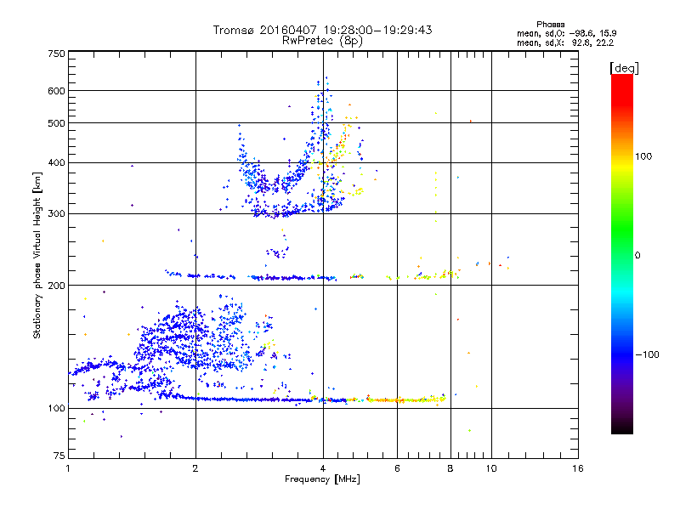Screen dimensions: 680x510
Task: Click 'Stationary phase Virtual Height [km]' axis label
Action: [37, 255]
